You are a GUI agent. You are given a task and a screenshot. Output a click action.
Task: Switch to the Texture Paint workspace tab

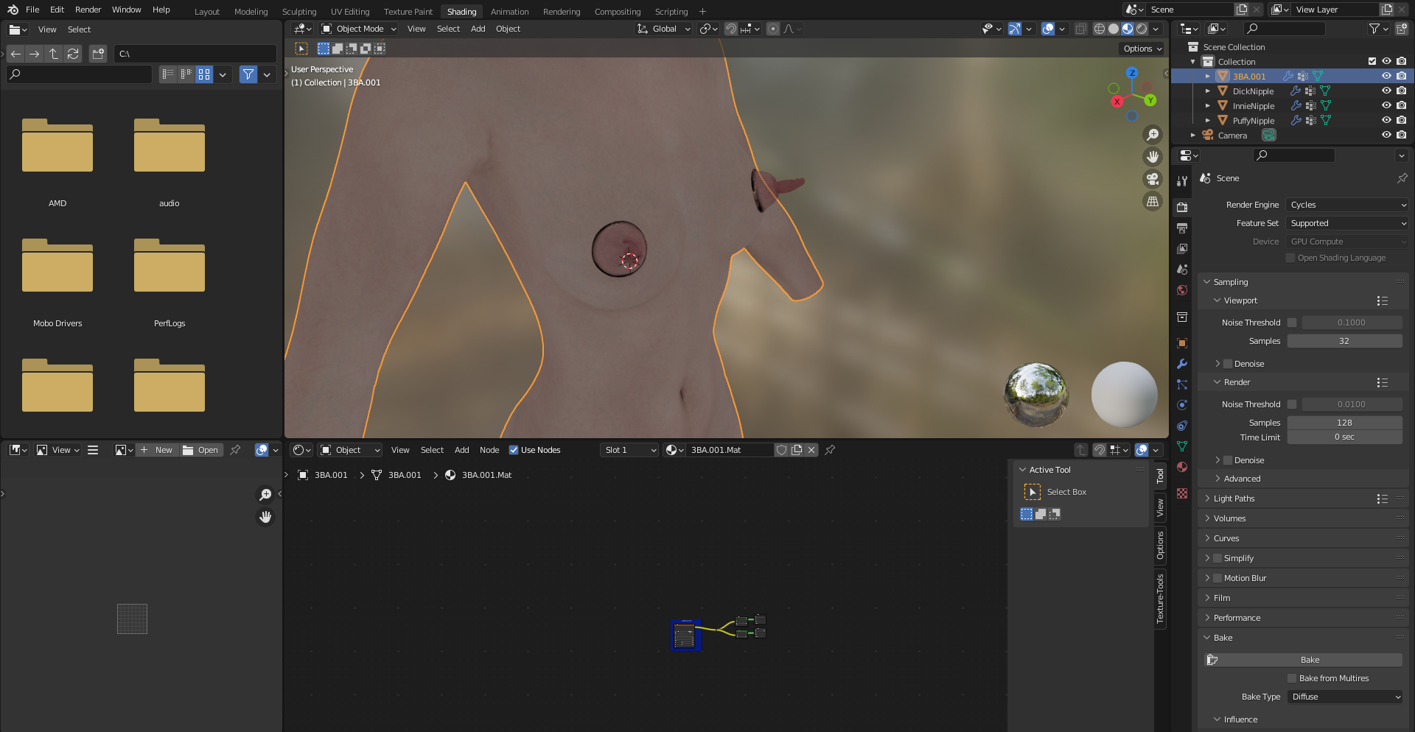click(408, 12)
